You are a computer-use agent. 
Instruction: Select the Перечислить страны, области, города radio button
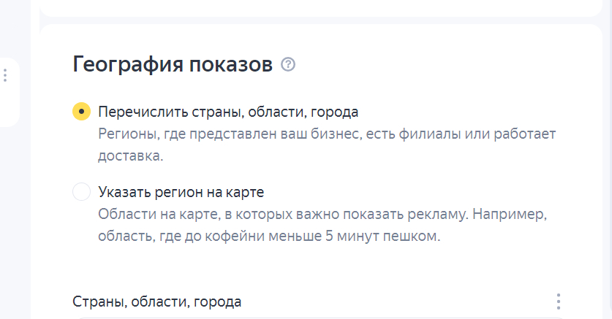click(82, 112)
